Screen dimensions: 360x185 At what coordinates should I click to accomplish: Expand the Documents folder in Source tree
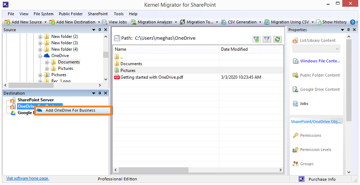(x=47, y=62)
